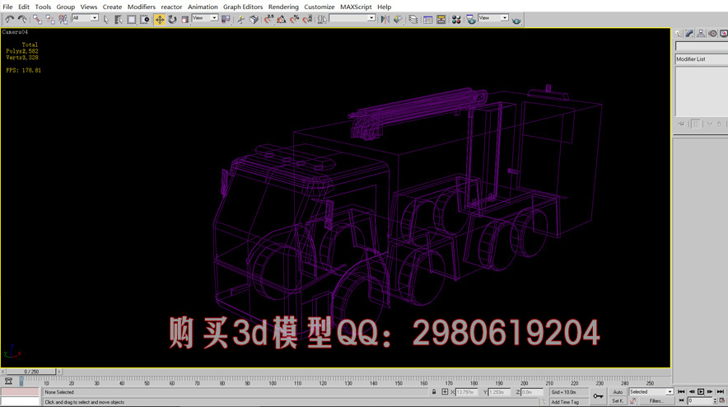
Task: Click the current frame number field
Action: (700, 400)
